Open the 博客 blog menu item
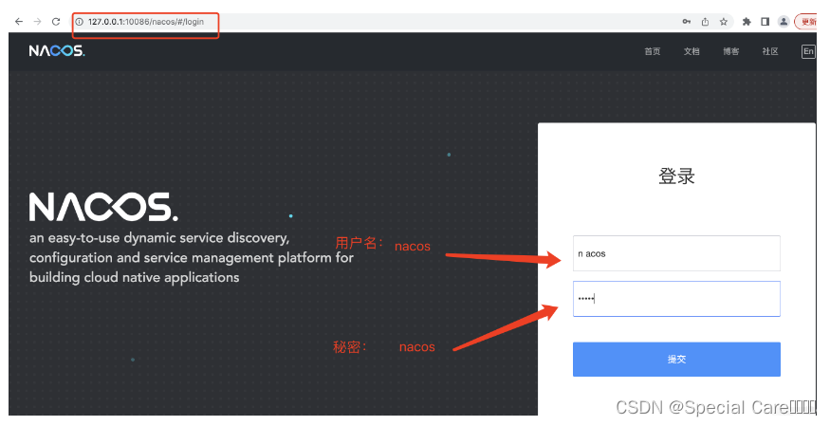The image size is (830, 426). [x=731, y=51]
